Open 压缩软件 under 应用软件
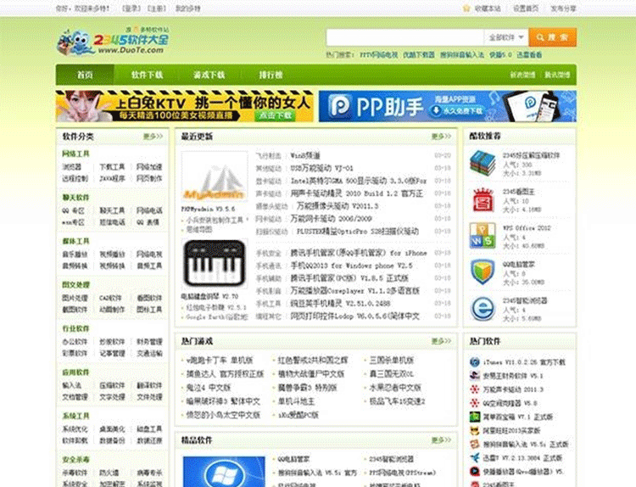The width and height of the screenshot is (636, 487). pos(112,385)
